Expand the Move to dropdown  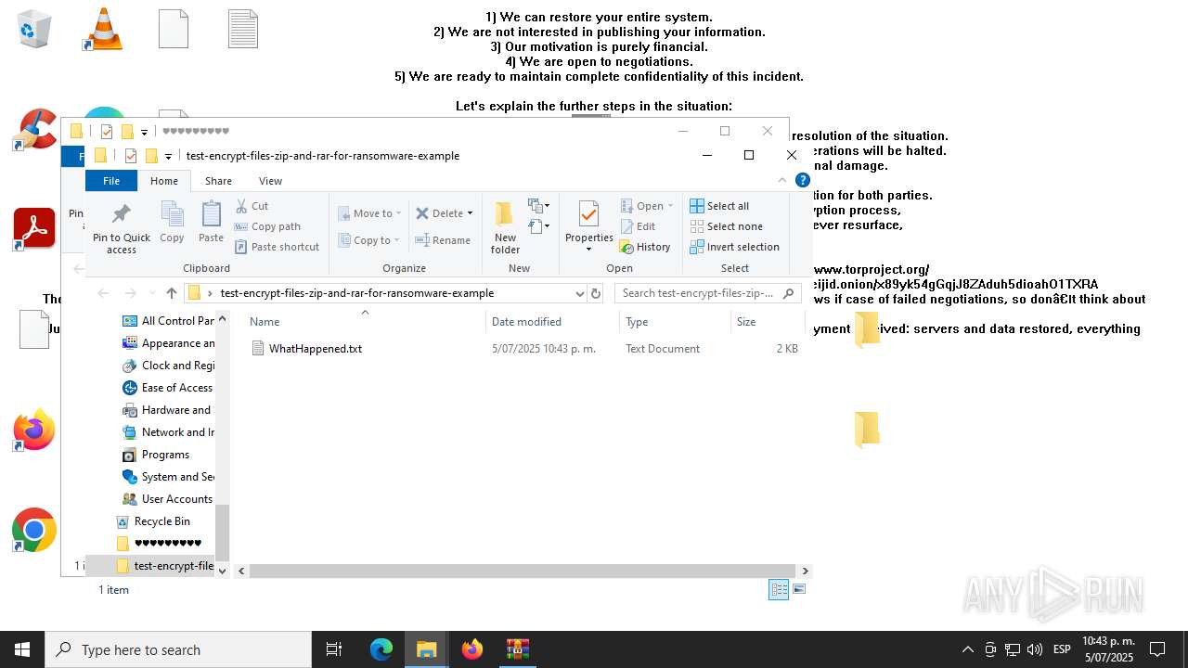(x=398, y=213)
